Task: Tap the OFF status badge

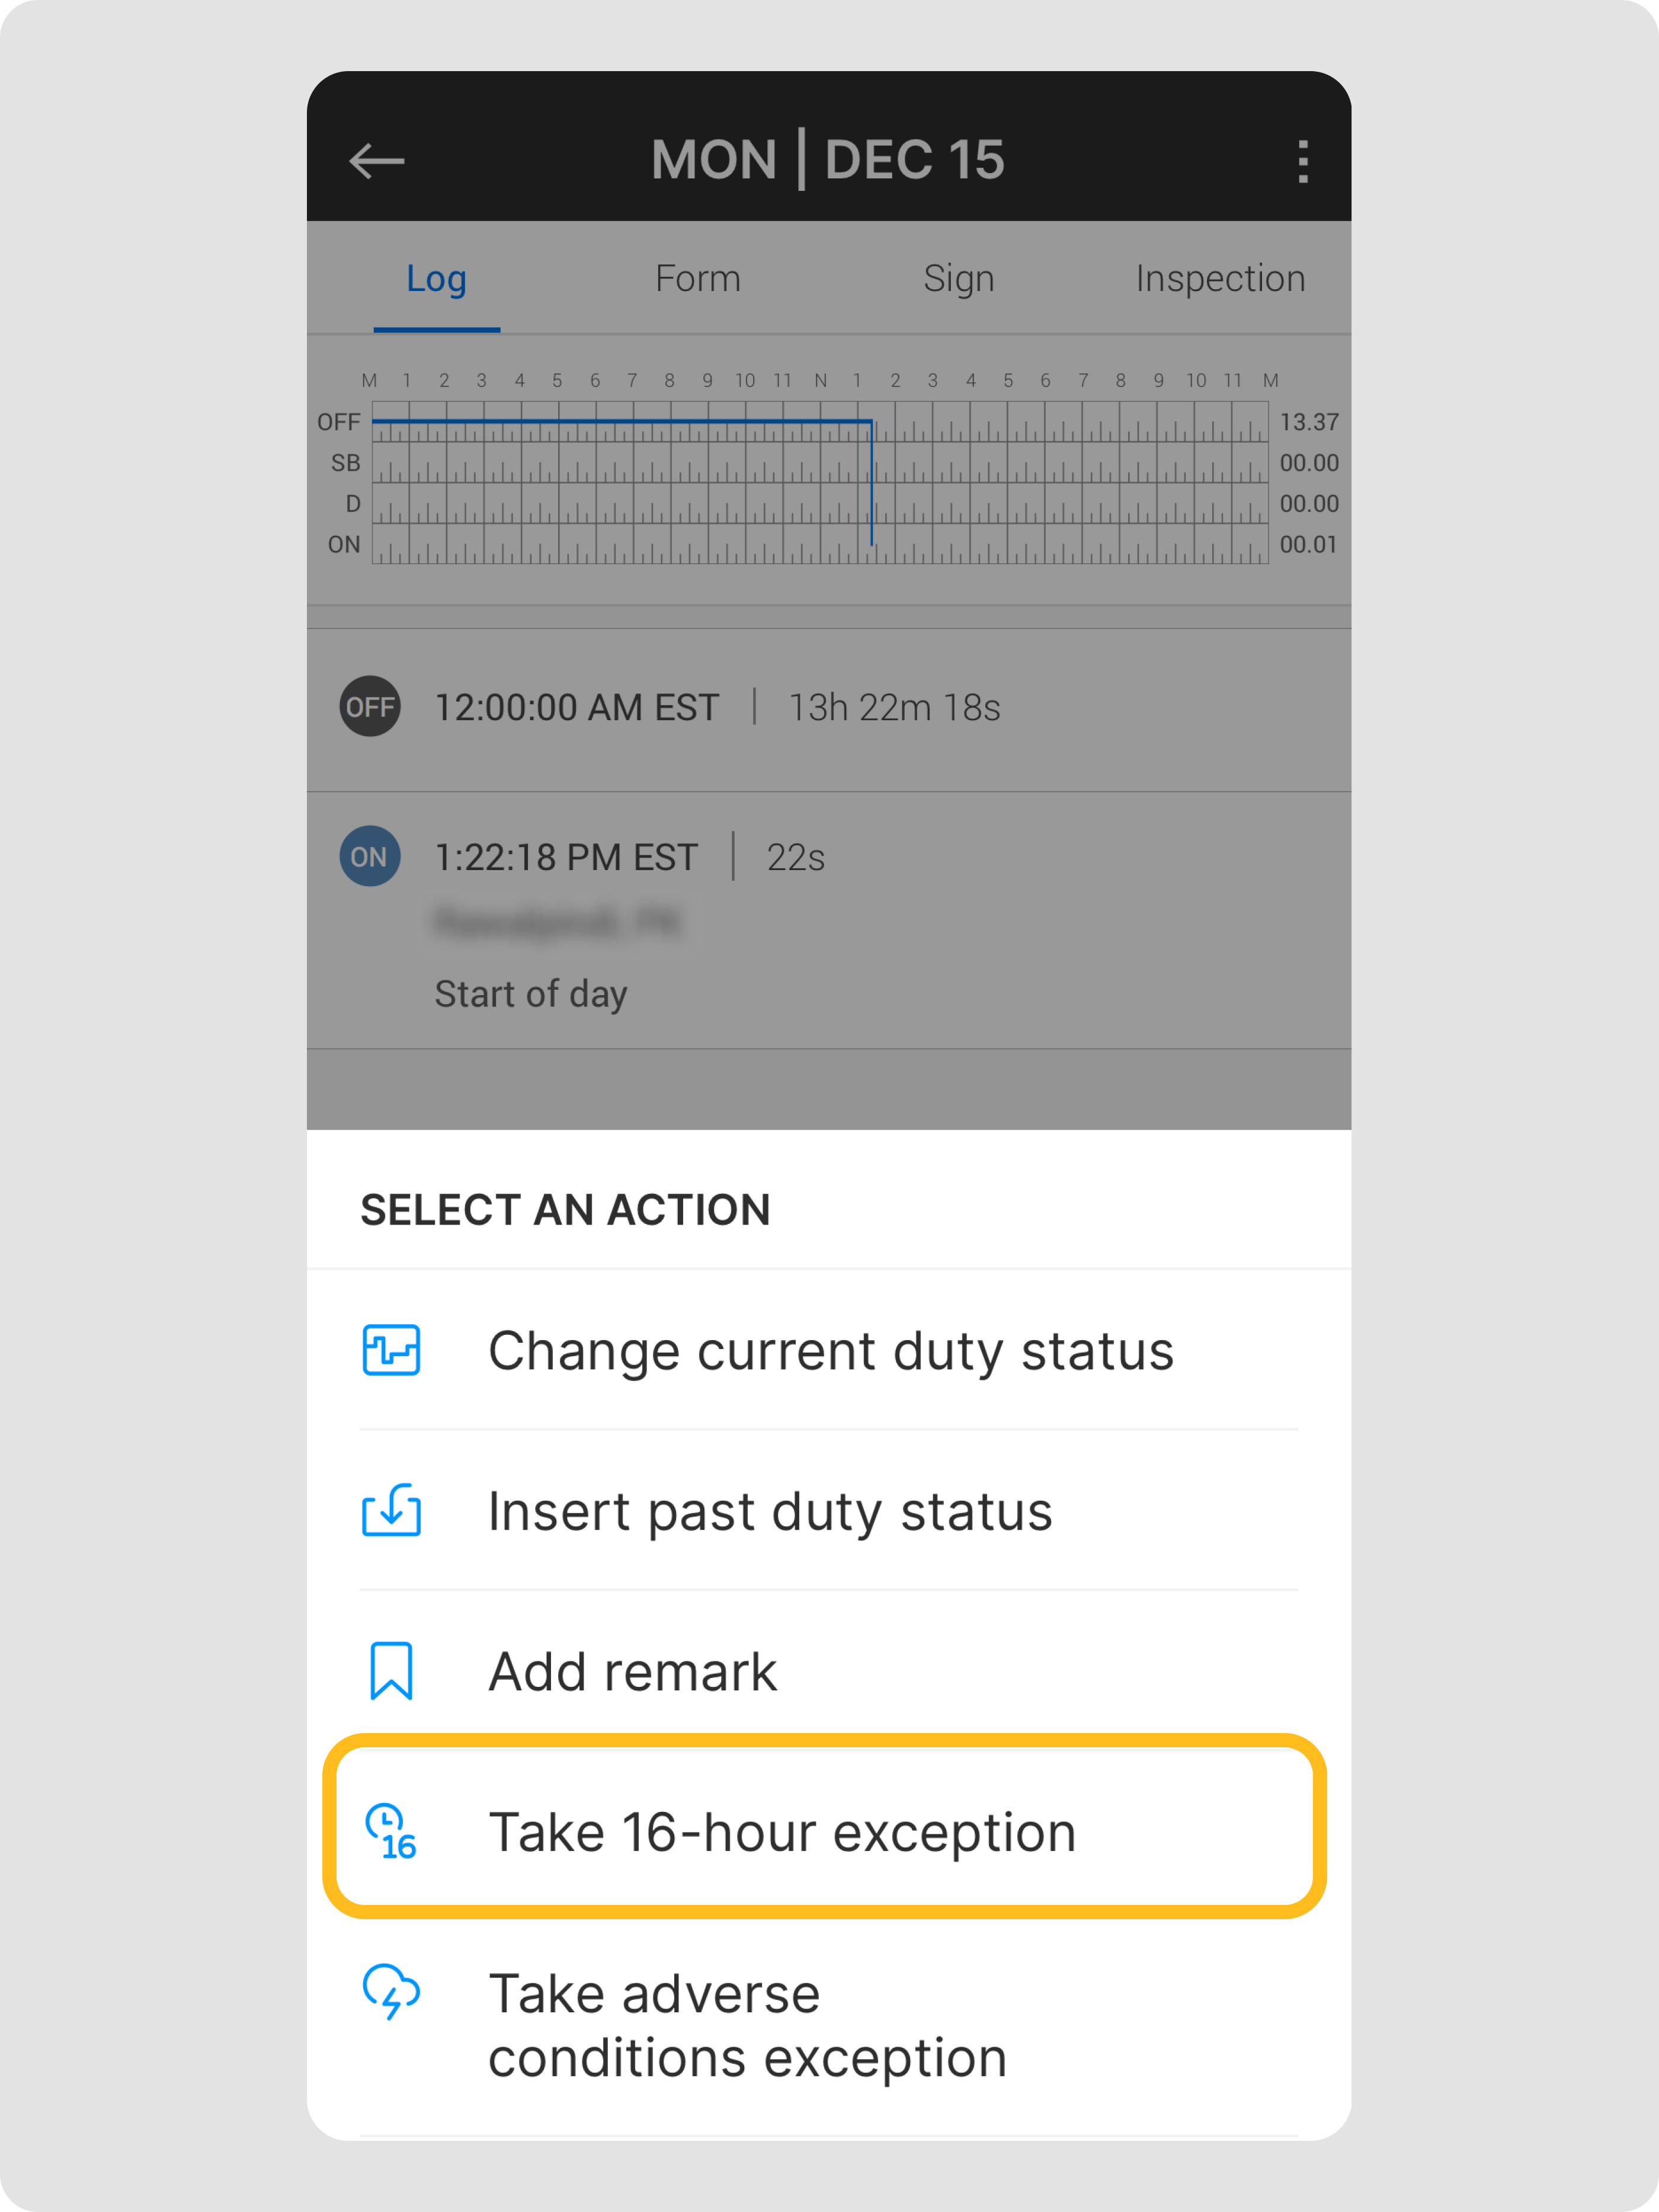Action: [370, 707]
